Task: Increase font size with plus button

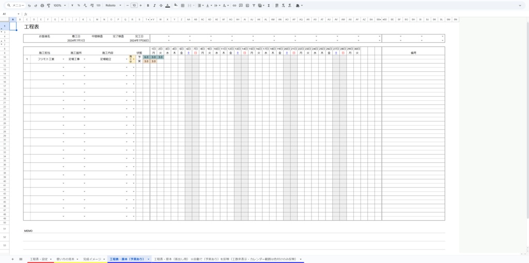Action: (141, 5)
